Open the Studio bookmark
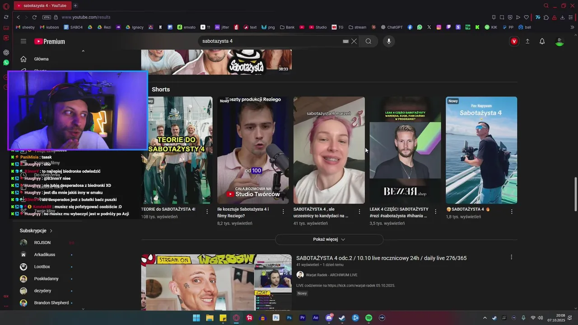Viewport: 578px width, 325px height. (318, 27)
